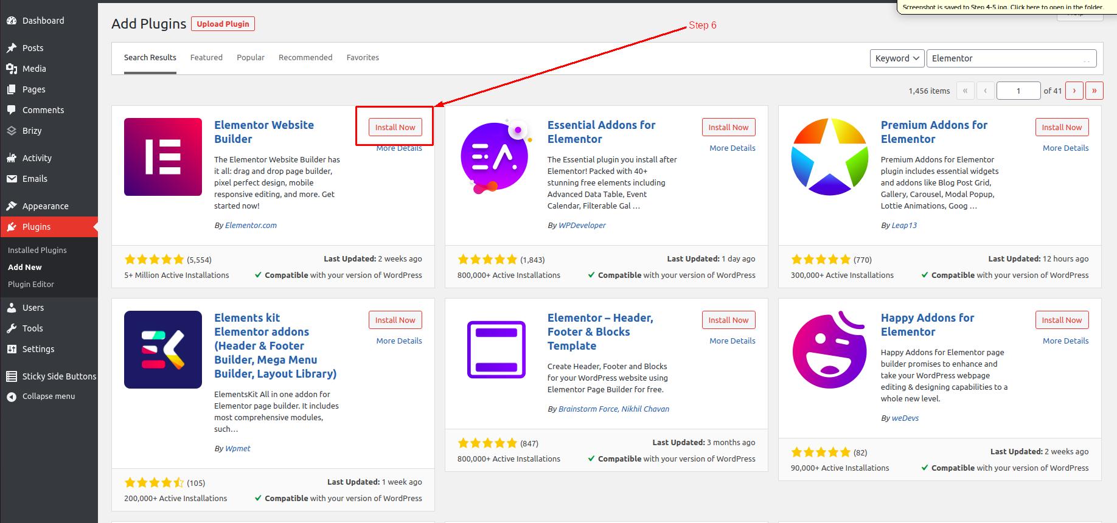Open More Details for Essential Addons

click(732, 148)
